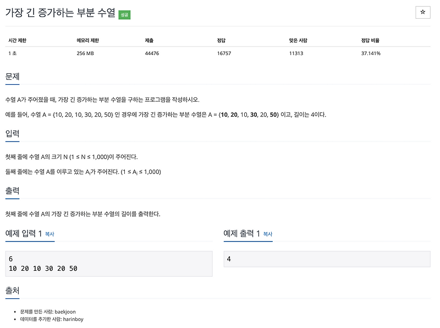The height and width of the screenshot is (328, 440).
Task: Toggle the star bookmark icon for this problem
Action: click(422, 12)
